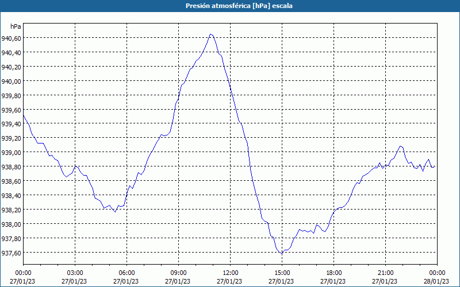This screenshot has height=287, width=460.
Task: Click the 09:00 27/01/23 time label
Action: [178, 277]
